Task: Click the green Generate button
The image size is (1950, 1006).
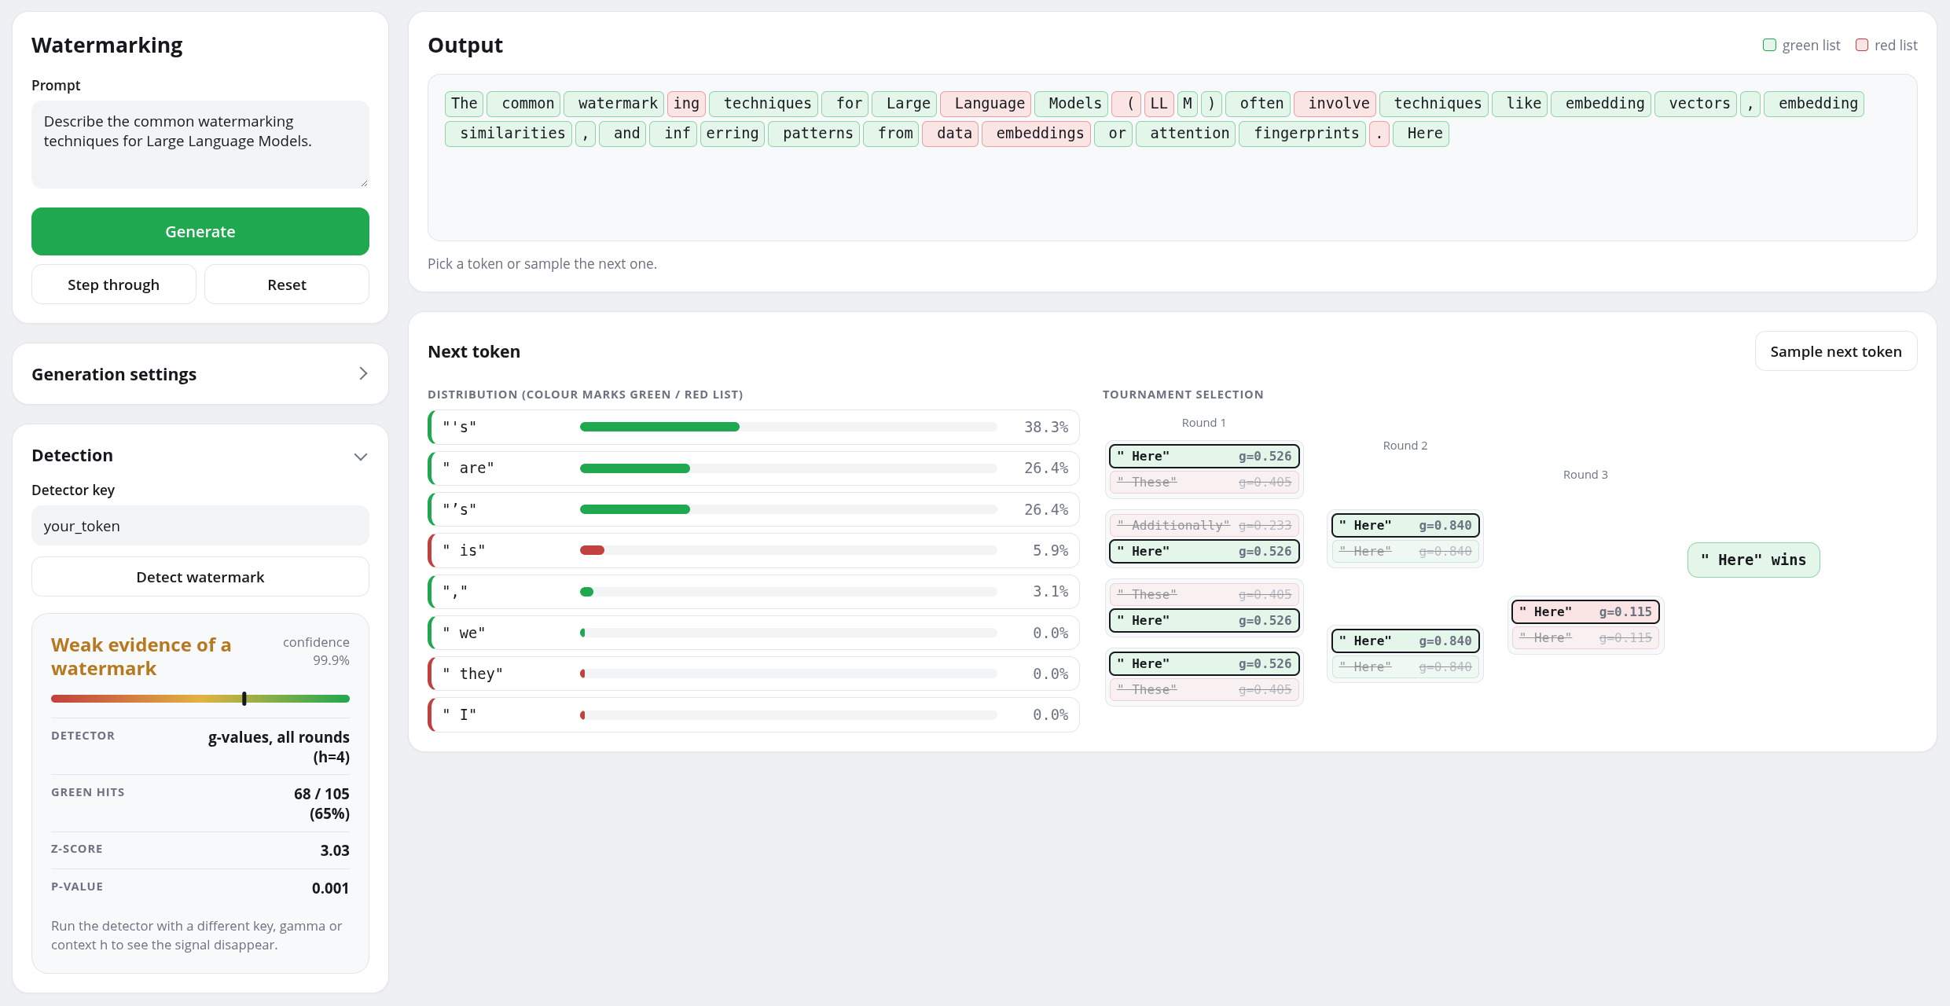Action: 200,232
